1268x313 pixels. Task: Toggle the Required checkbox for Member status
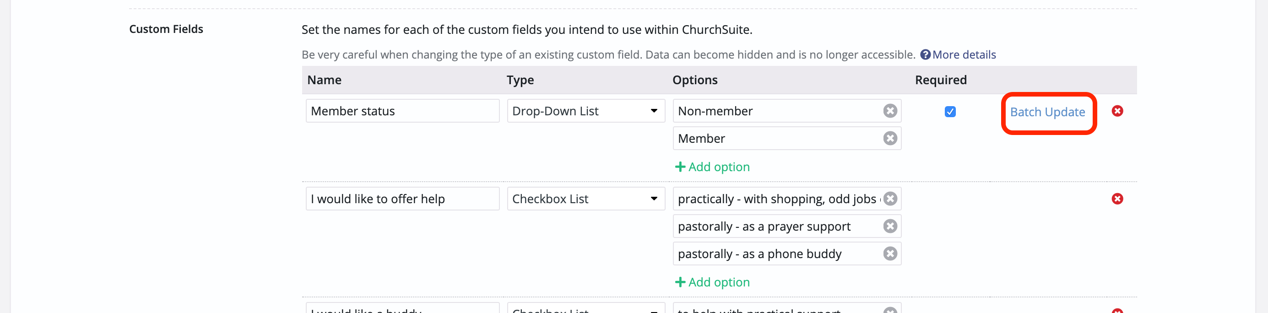pos(950,112)
